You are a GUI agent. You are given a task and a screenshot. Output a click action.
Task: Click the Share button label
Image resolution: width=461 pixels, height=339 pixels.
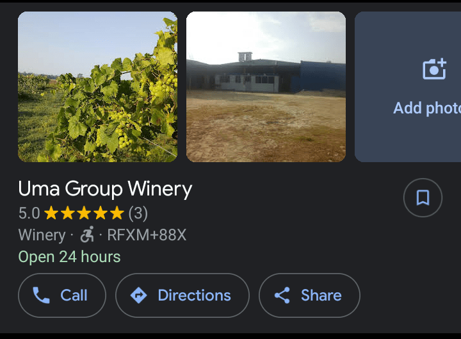[x=321, y=295]
